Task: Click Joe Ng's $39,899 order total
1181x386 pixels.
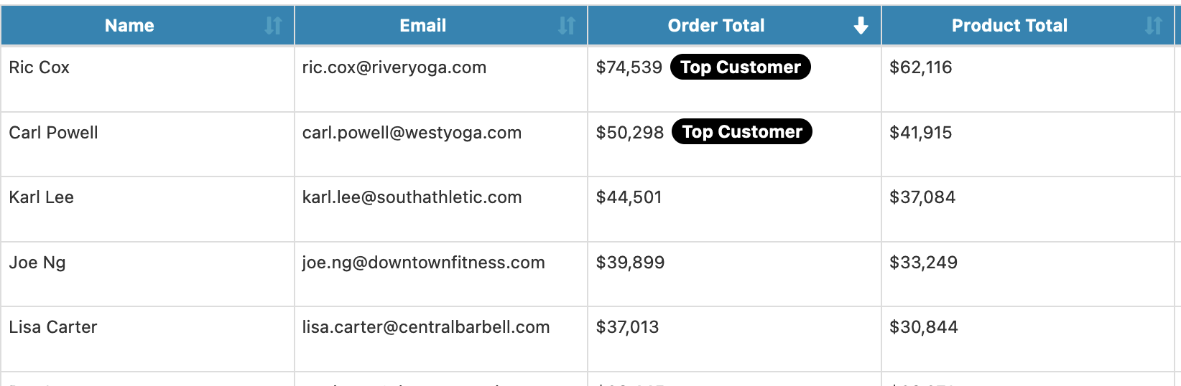Action: (630, 263)
